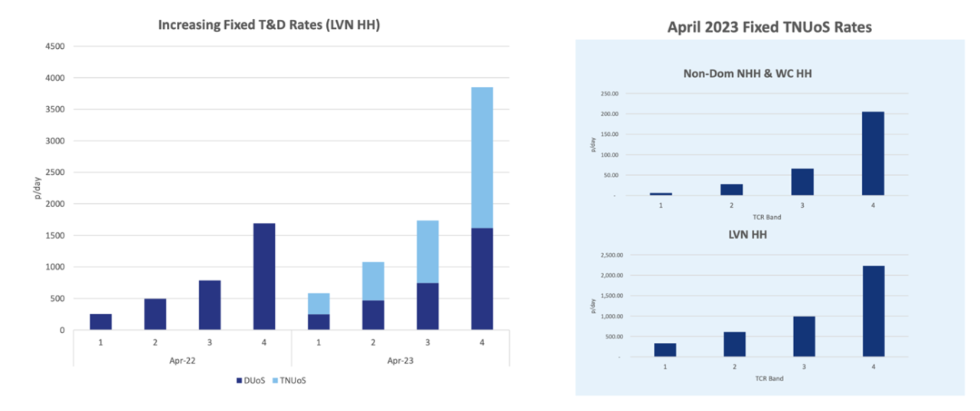
Task: Select the Apr-23 band 1 TNUoS segment
Action: pyautogui.click(x=318, y=303)
